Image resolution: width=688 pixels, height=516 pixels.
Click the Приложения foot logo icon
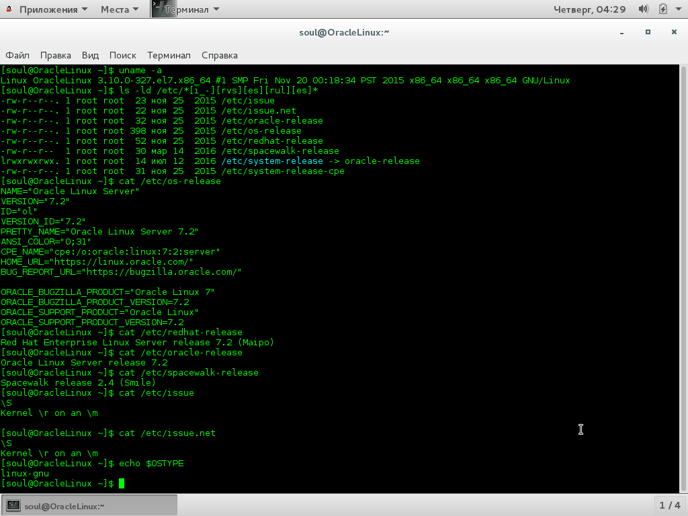tap(9, 9)
